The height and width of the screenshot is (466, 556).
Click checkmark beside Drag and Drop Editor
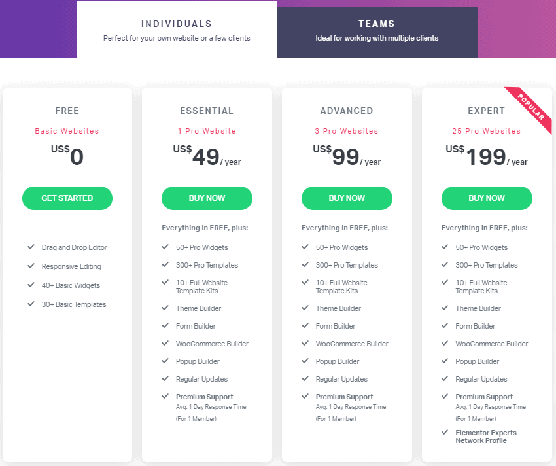31,247
